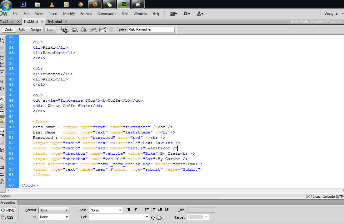The height and width of the screenshot is (223, 344).
Task: Select the body tag in tag selector
Action: click(5, 196)
